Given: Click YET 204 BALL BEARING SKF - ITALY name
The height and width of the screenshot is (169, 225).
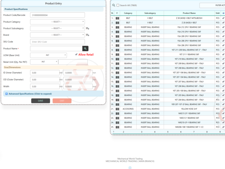Looking at the screenshot, I should (189, 100).
